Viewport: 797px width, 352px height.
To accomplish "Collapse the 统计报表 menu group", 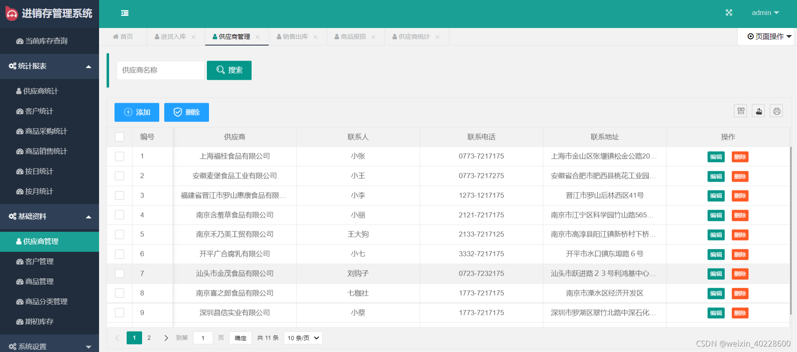I will [x=49, y=66].
